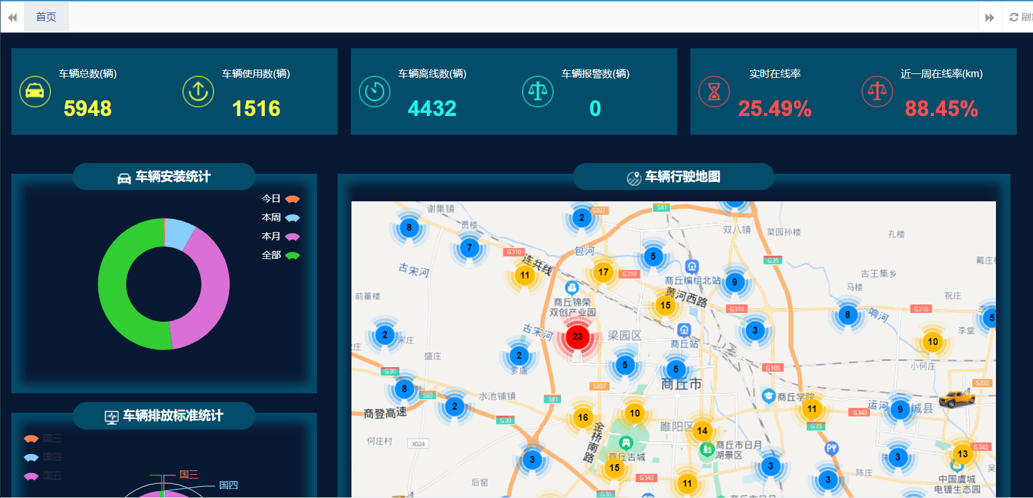Toggle the 全部 legend series
1033x498 pixels.
coord(281,255)
